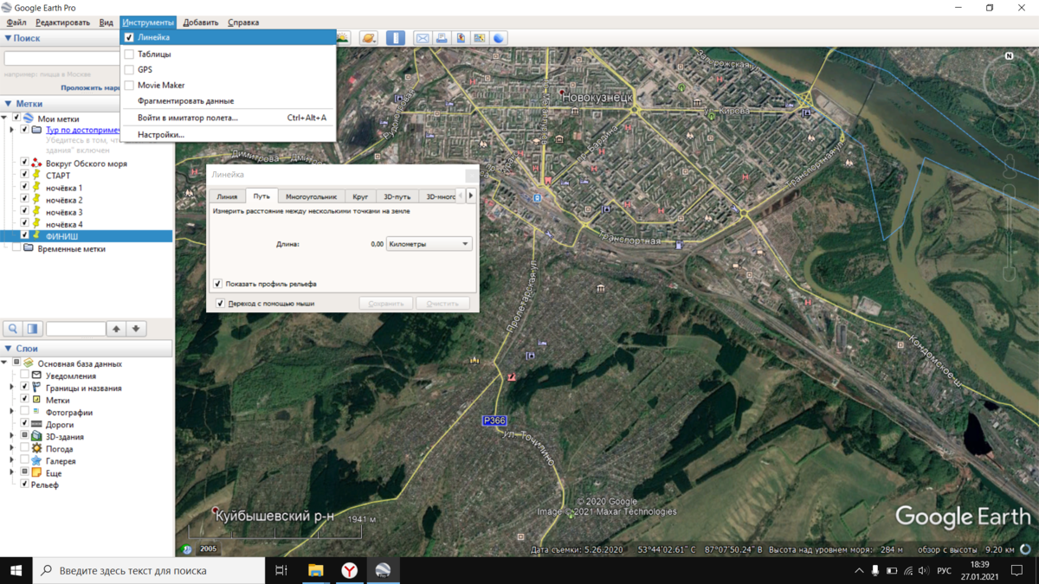Click the ruler tool toolbar icon
The width and height of the screenshot is (1039, 584).
pyautogui.click(x=396, y=38)
